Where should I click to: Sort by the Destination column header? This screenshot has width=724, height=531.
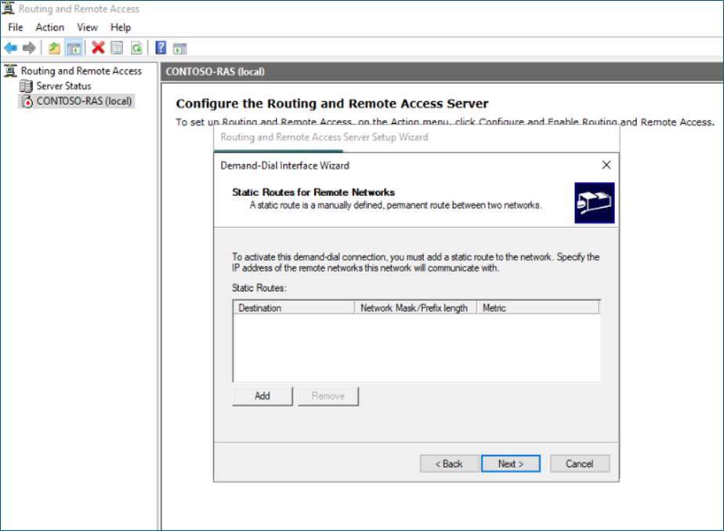[293, 308]
